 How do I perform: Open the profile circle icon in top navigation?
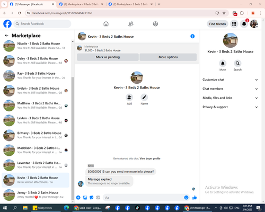(x=155, y=24)
